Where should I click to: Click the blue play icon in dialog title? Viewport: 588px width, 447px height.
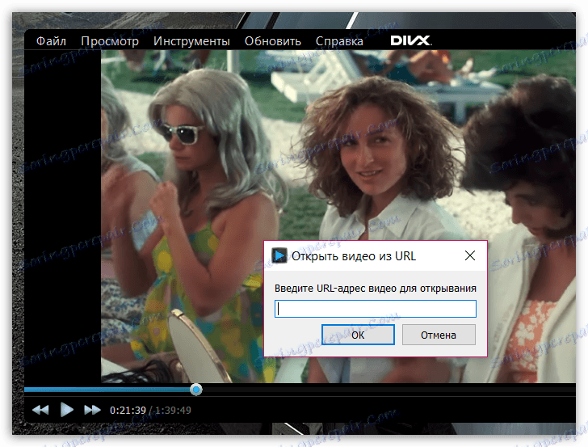pyautogui.click(x=279, y=255)
